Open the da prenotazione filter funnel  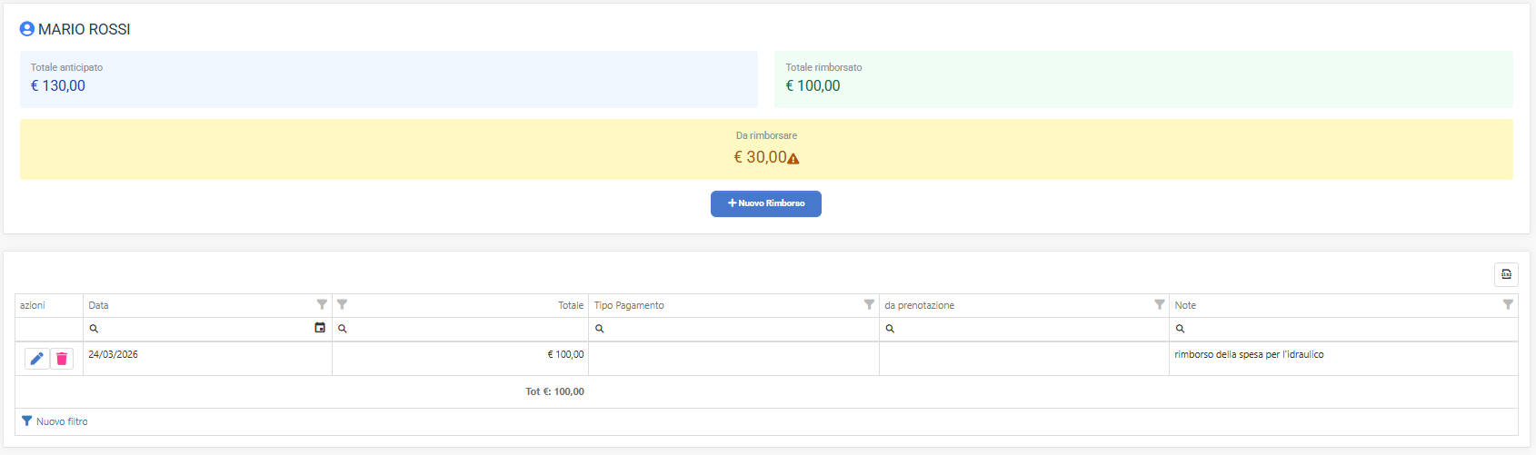pyautogui.click(x=1159, y=305)
